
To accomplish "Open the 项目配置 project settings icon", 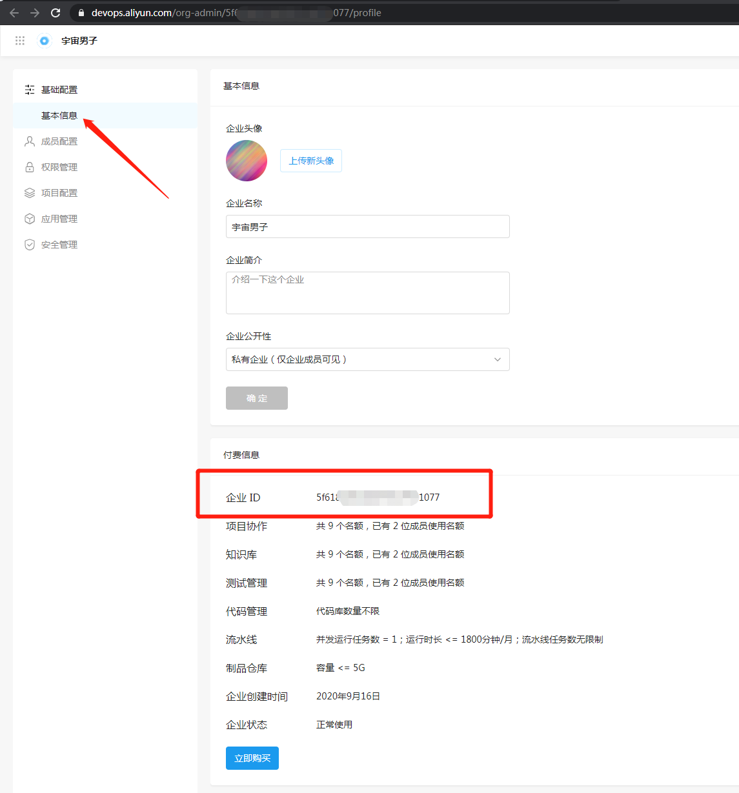I will [29, 192].
